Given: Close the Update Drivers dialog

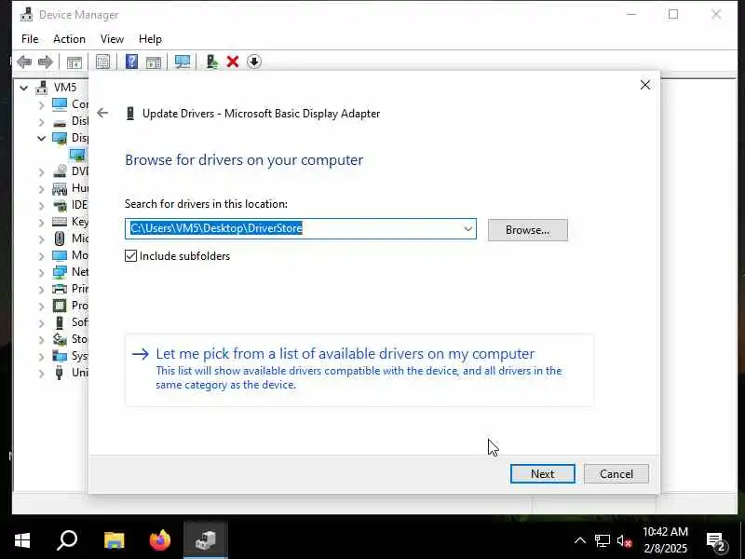Looking at the screenshot, I should (x=645, y=85).
